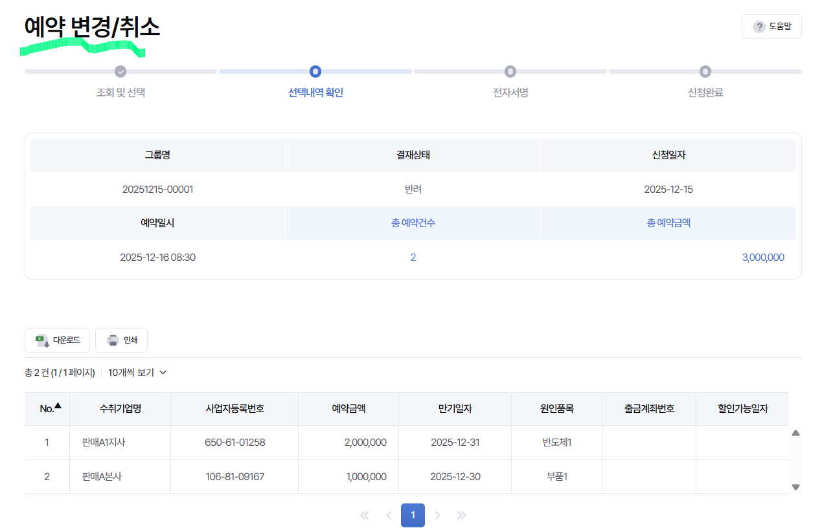Click the 할인가능일자 column header
Image resolution: width=822 pixels, height=528 pixels.
(x=742, y=409)
